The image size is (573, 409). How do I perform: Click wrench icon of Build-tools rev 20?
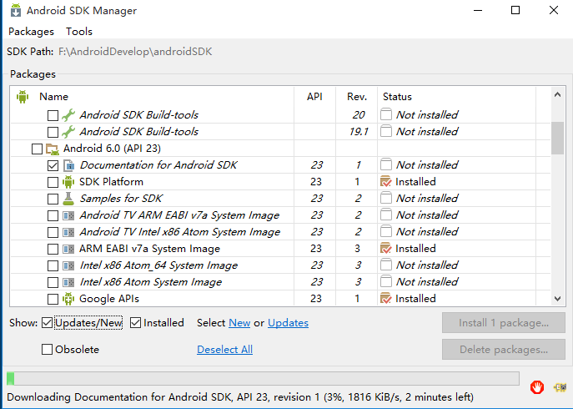(68, 115)
